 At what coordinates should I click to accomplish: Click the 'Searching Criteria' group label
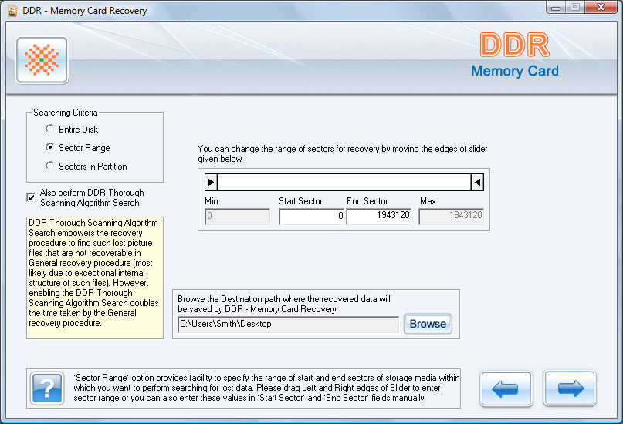click(65, 113)
